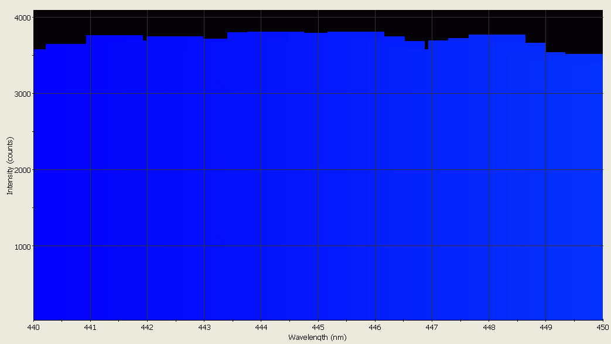Click the 448 wavelength tick label
Image resolution: width=611 pixels, height=344 pixels.
point(489,328)
